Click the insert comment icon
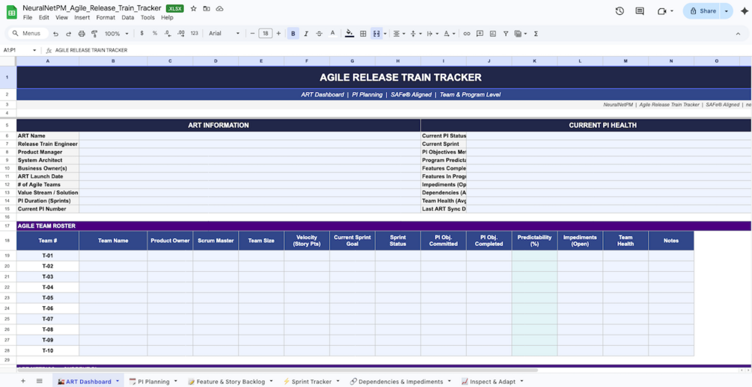 click(480, 34)
